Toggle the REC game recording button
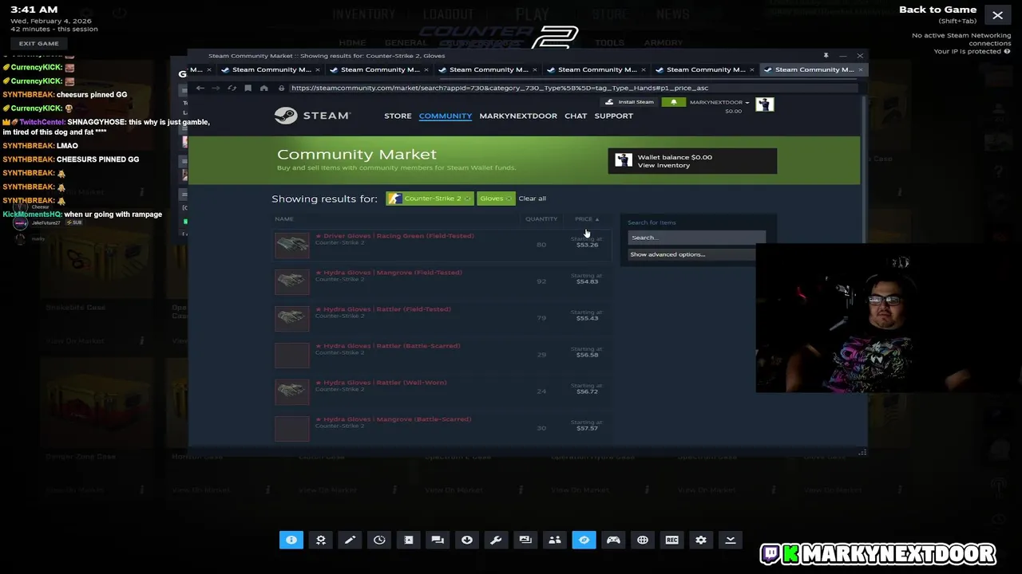1022x574 pixels. (x=671, y=540)
